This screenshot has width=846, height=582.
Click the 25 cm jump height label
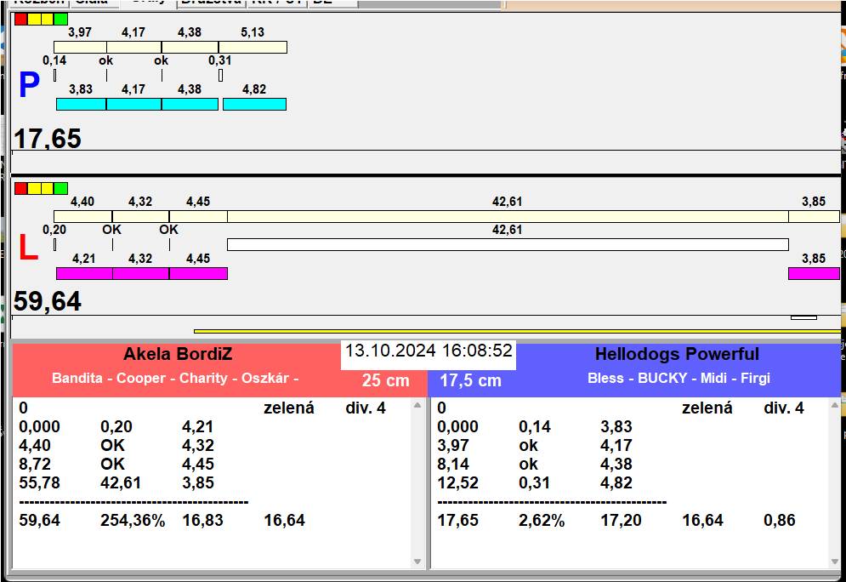coord(385,380)
